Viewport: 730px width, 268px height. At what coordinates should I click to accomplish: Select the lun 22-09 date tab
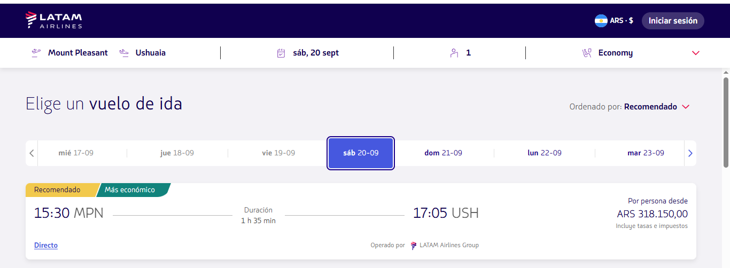(545, 153)
